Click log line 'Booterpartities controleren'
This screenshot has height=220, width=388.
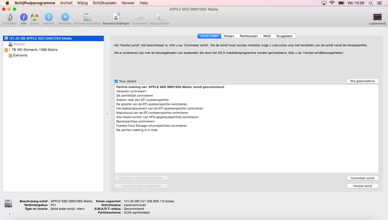(x=135, y=121)
